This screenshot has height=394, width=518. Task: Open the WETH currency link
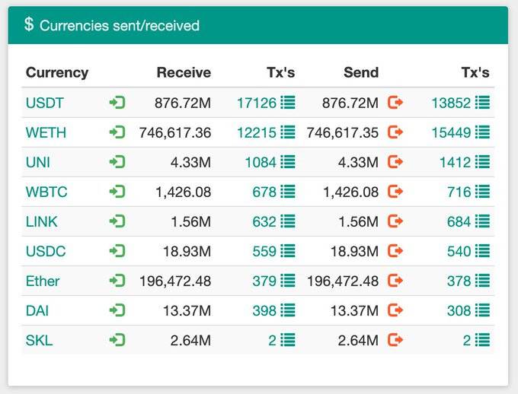click(x=46, y=132)
